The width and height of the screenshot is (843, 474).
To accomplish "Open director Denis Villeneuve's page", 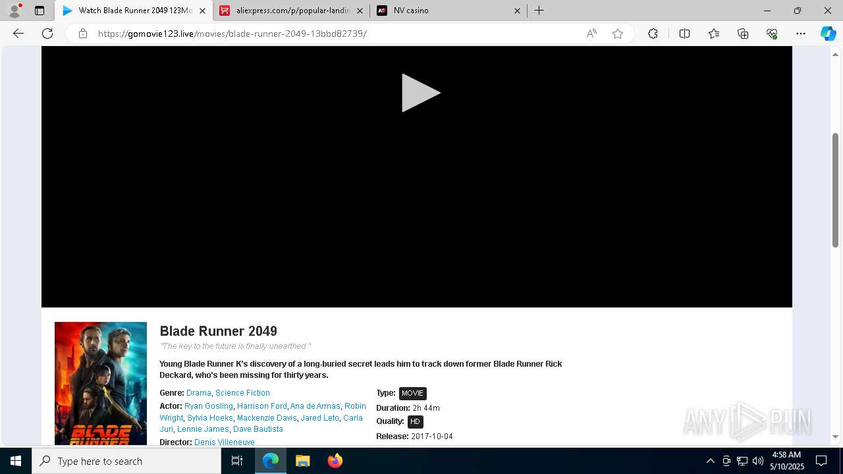I will coord(225,442).
